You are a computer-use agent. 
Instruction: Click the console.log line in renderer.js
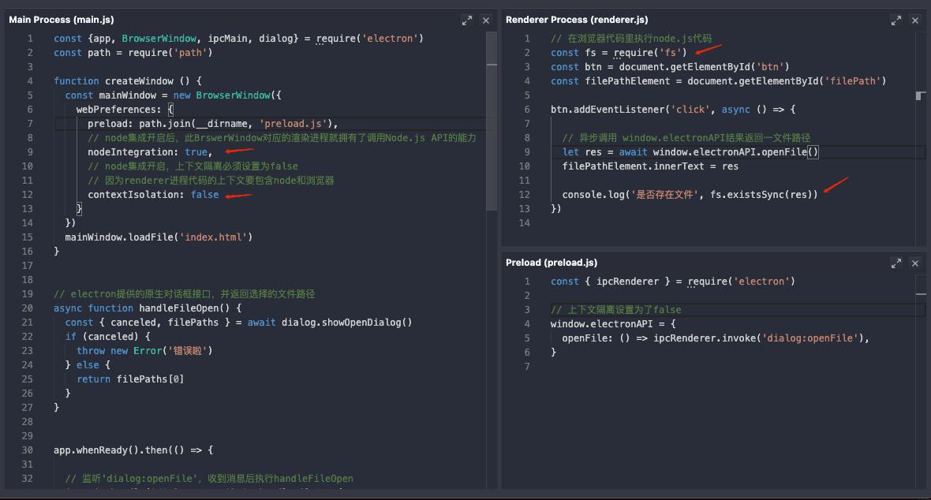point(690,195)
